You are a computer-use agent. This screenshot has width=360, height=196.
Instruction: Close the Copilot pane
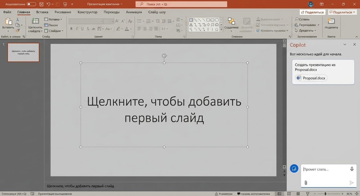click(354, 44)
